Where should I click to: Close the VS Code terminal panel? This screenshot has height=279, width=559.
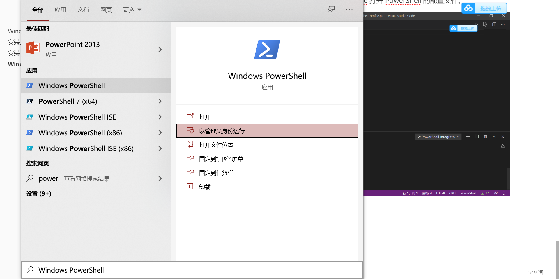coord(503,136)
